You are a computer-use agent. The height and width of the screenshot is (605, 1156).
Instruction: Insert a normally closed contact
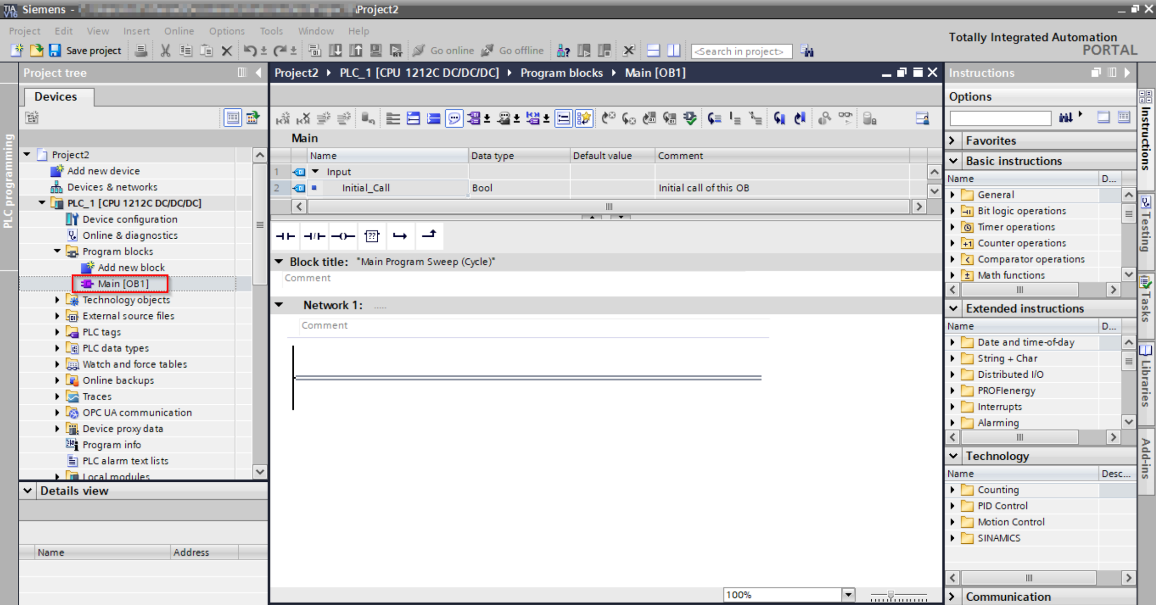click(x=314, y=236)
